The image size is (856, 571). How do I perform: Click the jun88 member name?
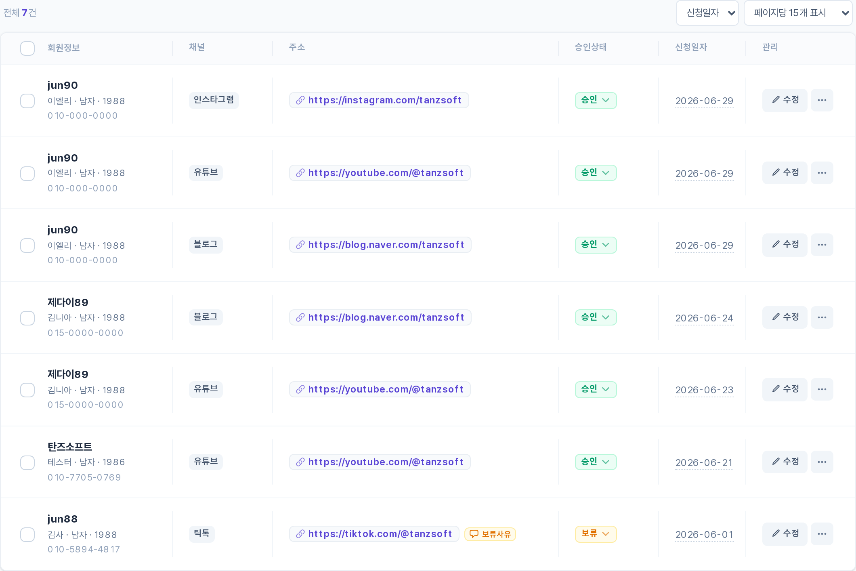pyautogui.click(x=62, y=519)
